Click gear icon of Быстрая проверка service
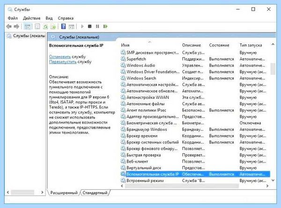 (123, 155)
